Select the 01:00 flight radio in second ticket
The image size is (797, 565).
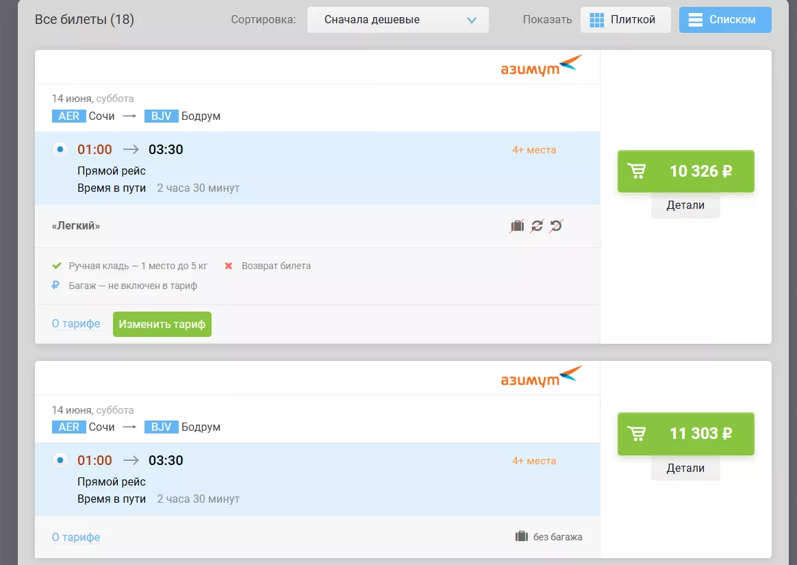(60, 460)
